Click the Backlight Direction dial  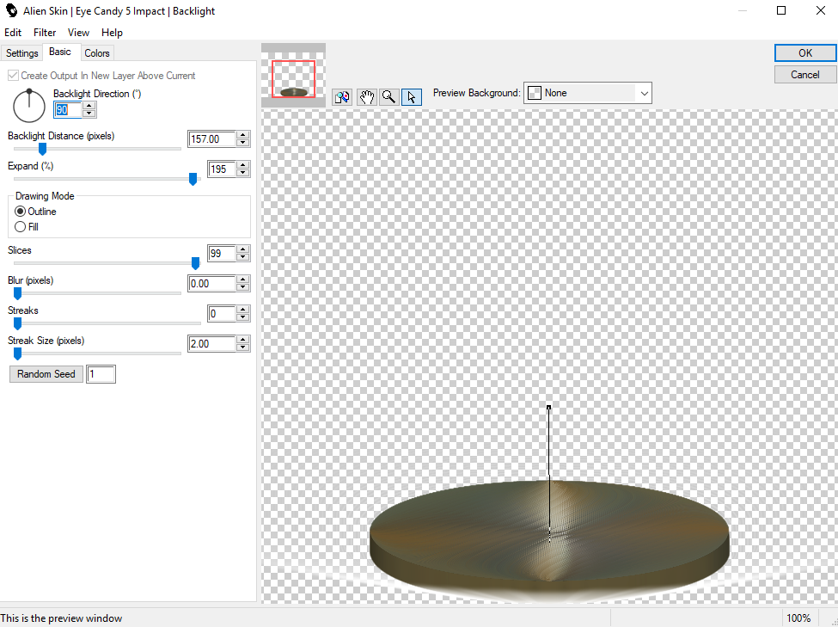click(29, 105)
